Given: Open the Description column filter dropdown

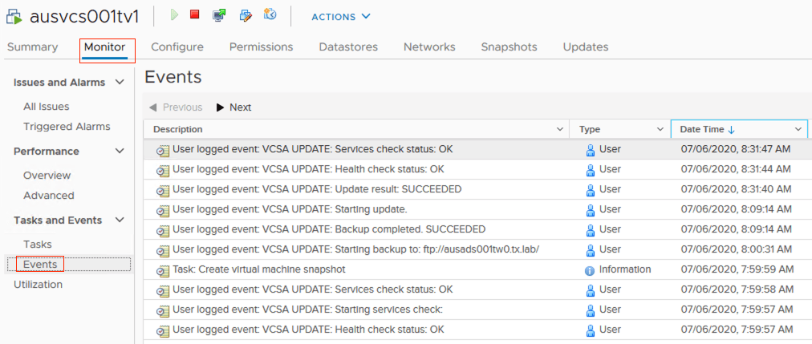Looking at the screenshot, I should (560, 129).
